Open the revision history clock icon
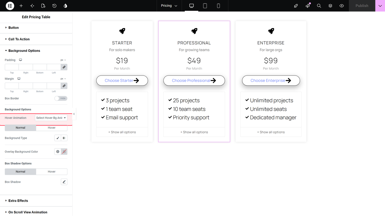Screen dimensions: 385x216 tap(55, 6)
